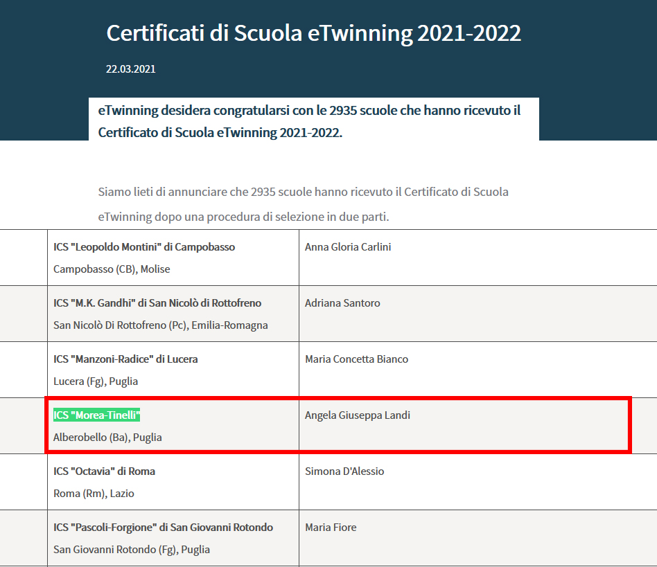Image resolution: width=657 pixels, height=567 pixels.
Task: Click school name ICS "Pascoli-Forgione" di San Giovanni Rotondo
Action: click(x=163, y=528)
